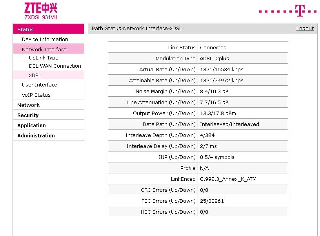Screen dimensions: 320x236
Task: Select the xDSL submenu item
Action: [x=35, y=75]
